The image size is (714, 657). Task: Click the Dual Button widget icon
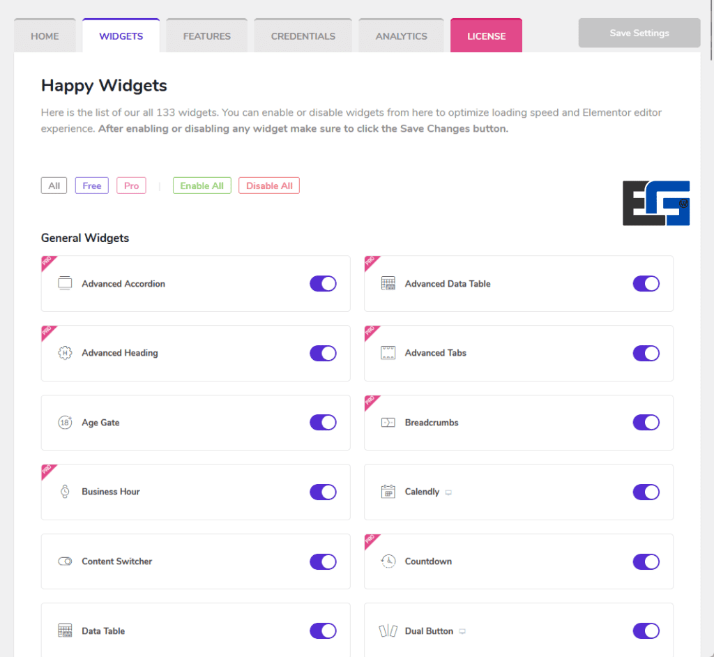tap(388, 631)
